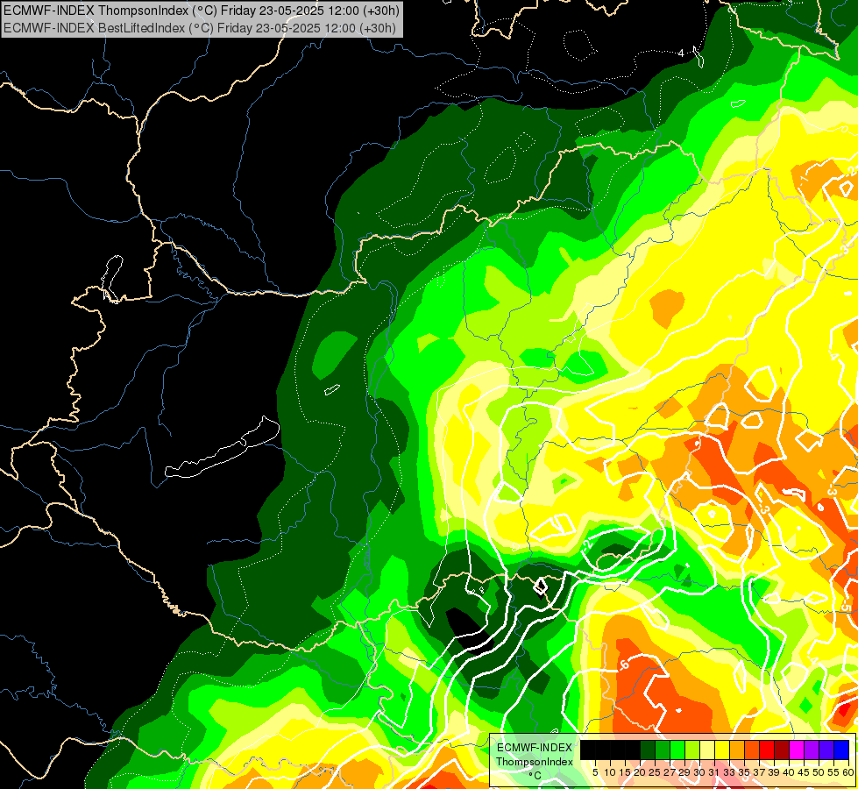Screen dimensions: 858x789
Task: Pick the light orange legend swatch (33–35)
Action: [737, 750]
